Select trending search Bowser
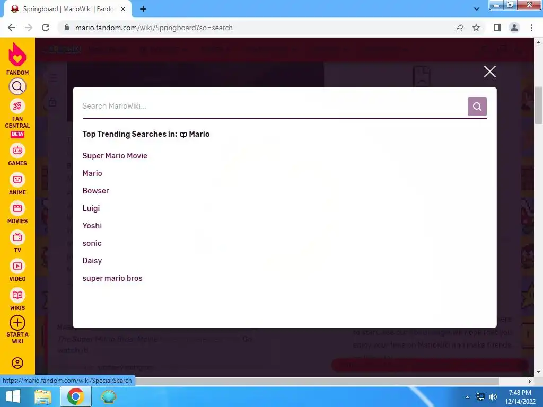This screenshot has height=407, width=543. click(95, 191)
